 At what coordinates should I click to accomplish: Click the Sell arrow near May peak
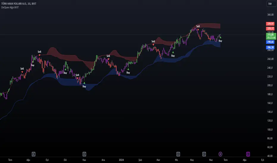198,30
